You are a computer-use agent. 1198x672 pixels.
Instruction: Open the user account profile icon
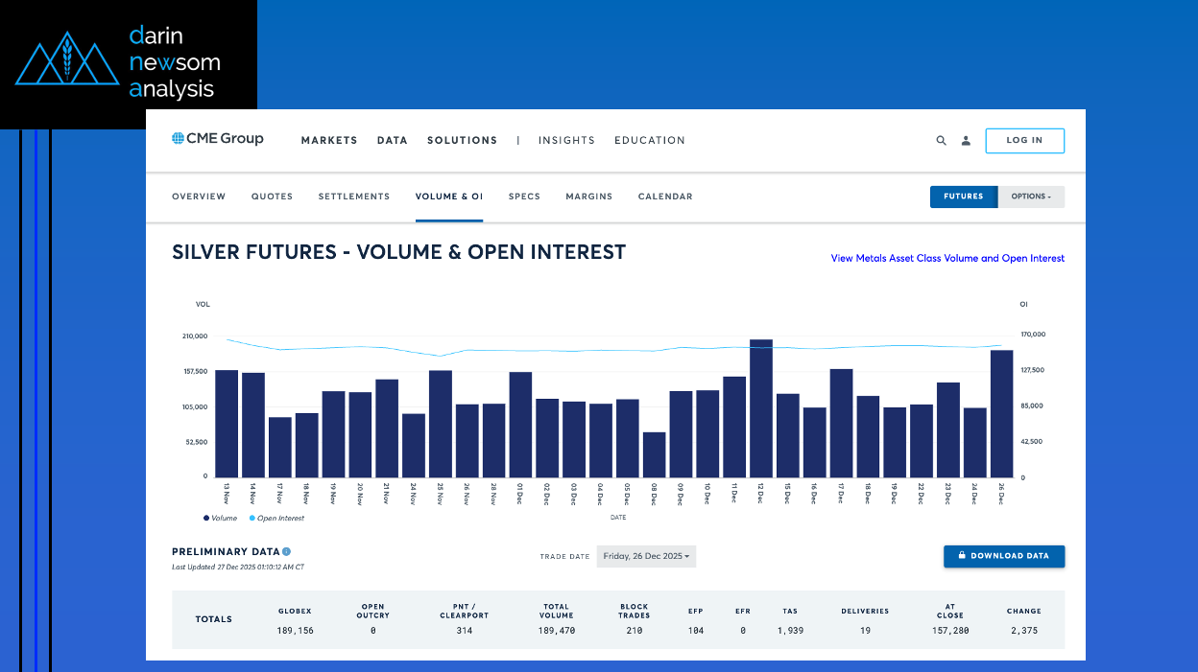click(x=966, y=141)
